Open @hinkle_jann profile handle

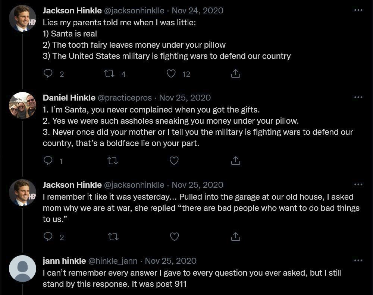[113, 261]
